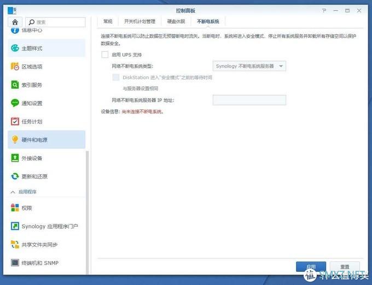Screen dimensions: 372x285
Task: Open 外接设备 external devices
Action: pyautogui.click(x=32, y=158)
